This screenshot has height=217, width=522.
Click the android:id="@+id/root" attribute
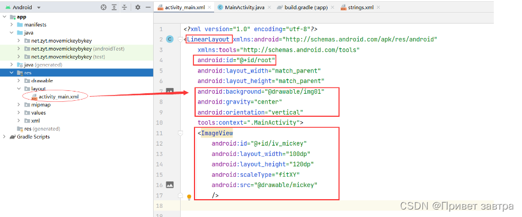point(237,60)
